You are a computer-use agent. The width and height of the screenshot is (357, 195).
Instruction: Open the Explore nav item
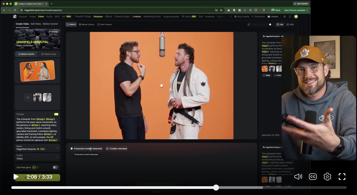coord(23,17)
